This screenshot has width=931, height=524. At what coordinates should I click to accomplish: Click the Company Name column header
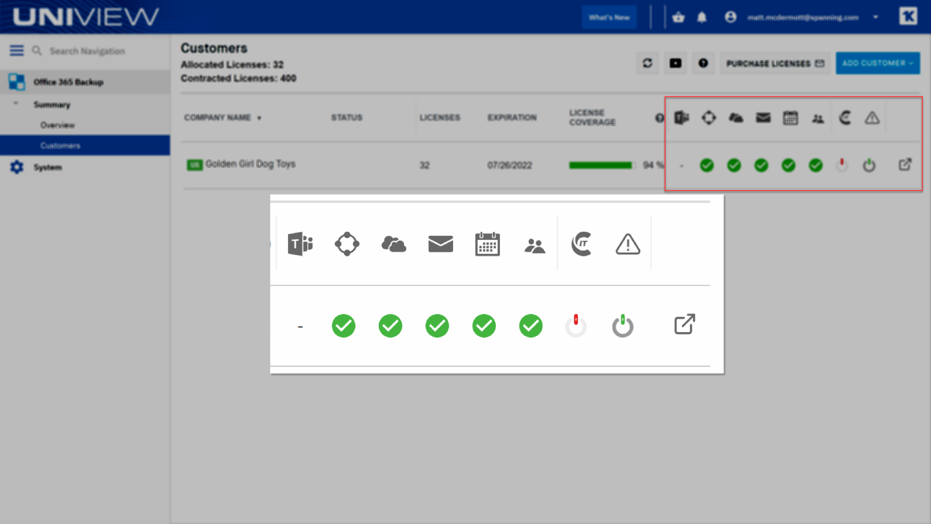coord(217,118)
